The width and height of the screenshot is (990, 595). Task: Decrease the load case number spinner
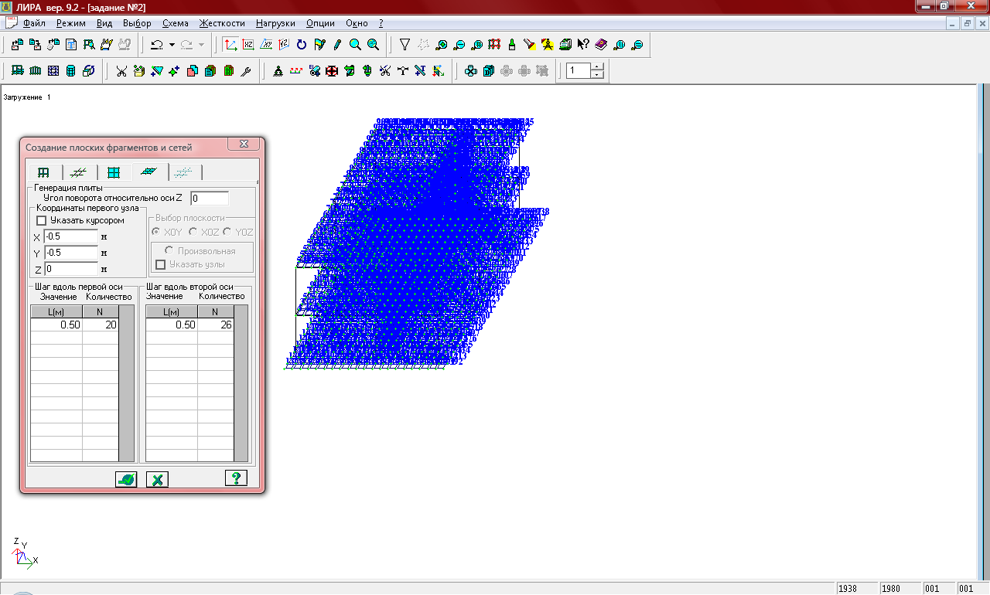pyautogui.click(x=598, y=75)
